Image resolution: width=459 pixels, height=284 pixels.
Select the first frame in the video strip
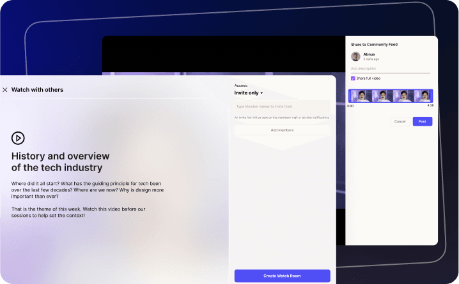pos(359,96)
